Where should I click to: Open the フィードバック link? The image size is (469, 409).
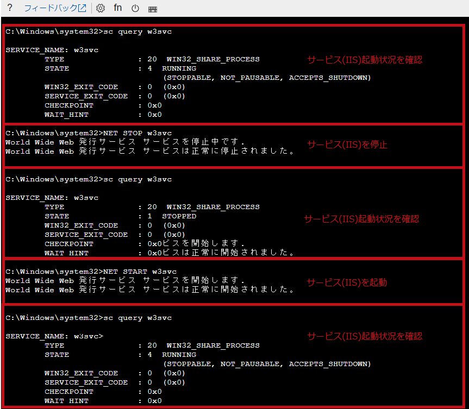(55, 8)
